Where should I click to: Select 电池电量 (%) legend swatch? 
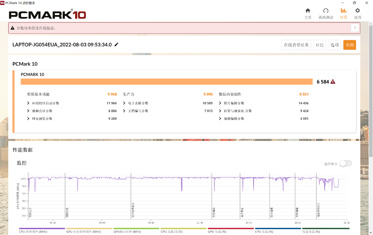click(326, 229)
